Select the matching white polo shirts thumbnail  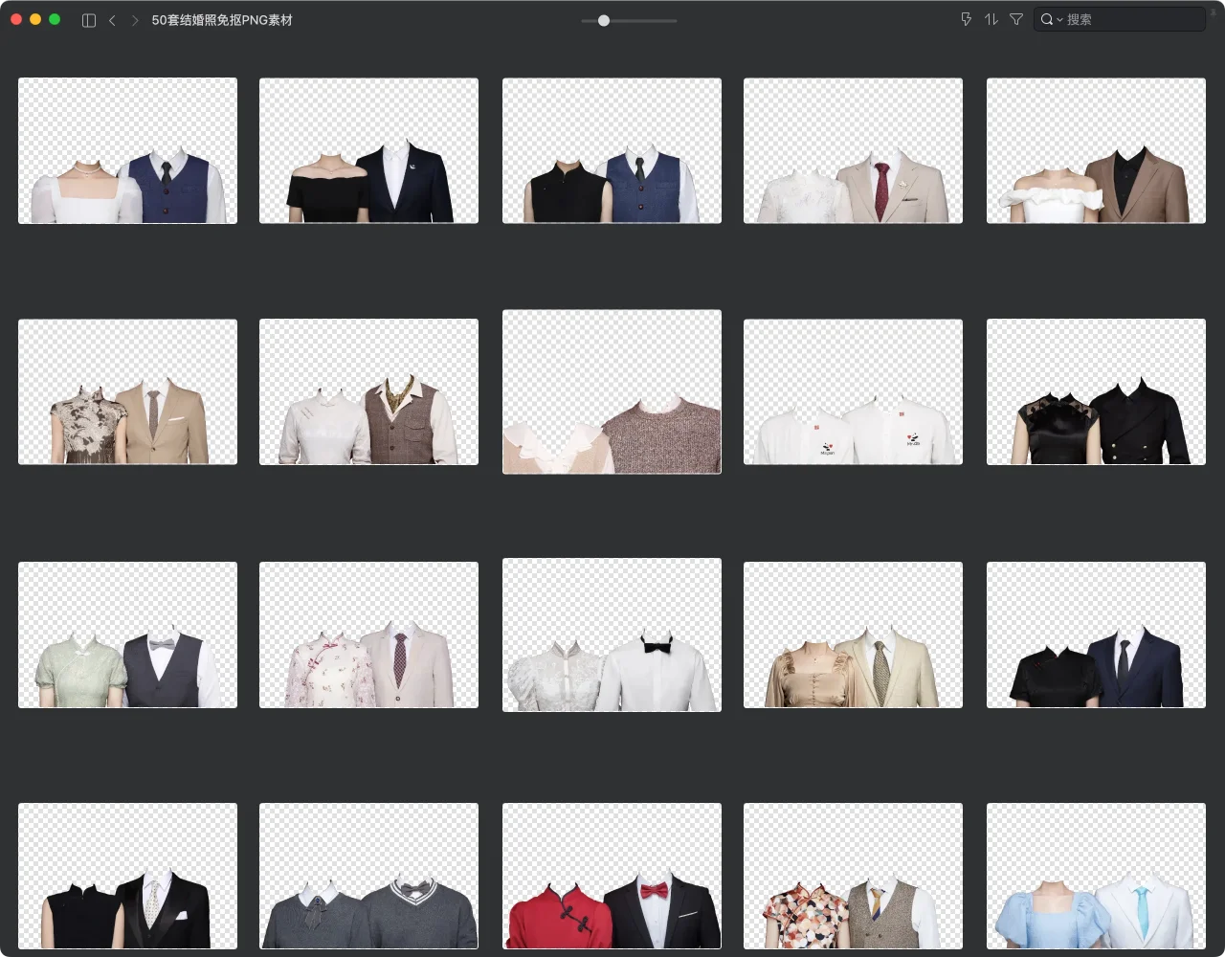tap(853, 391)
